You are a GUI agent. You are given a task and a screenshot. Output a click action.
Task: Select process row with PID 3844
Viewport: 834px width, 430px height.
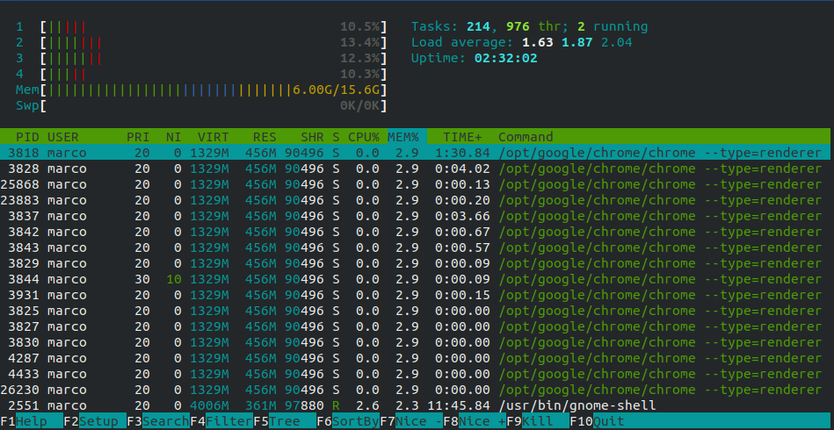(415, 279)
